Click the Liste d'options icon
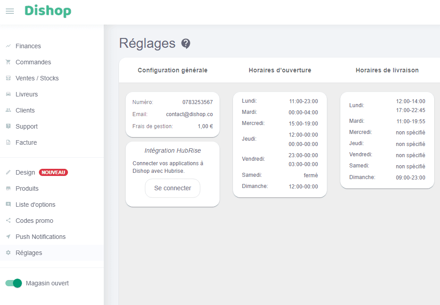This screenshot has width=440, height=305. pyautogui.click(x=8, y=205)
